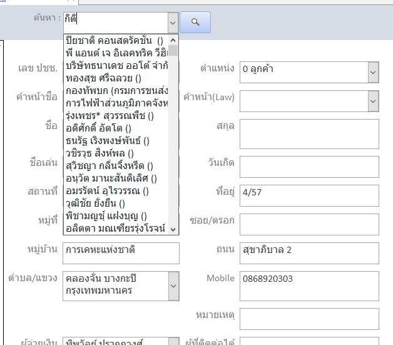The width and height of the screenshot is (393, 345).
Task: Click the วันเกิด input field
Action: [x=309, y=167]
